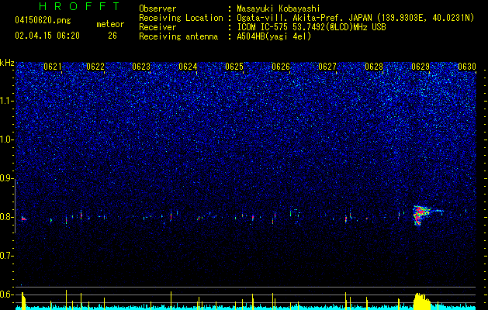Click the yellow intensity burst below 0629
The width and height of the screenshot is (488, 310).
(x=422, y=301)
